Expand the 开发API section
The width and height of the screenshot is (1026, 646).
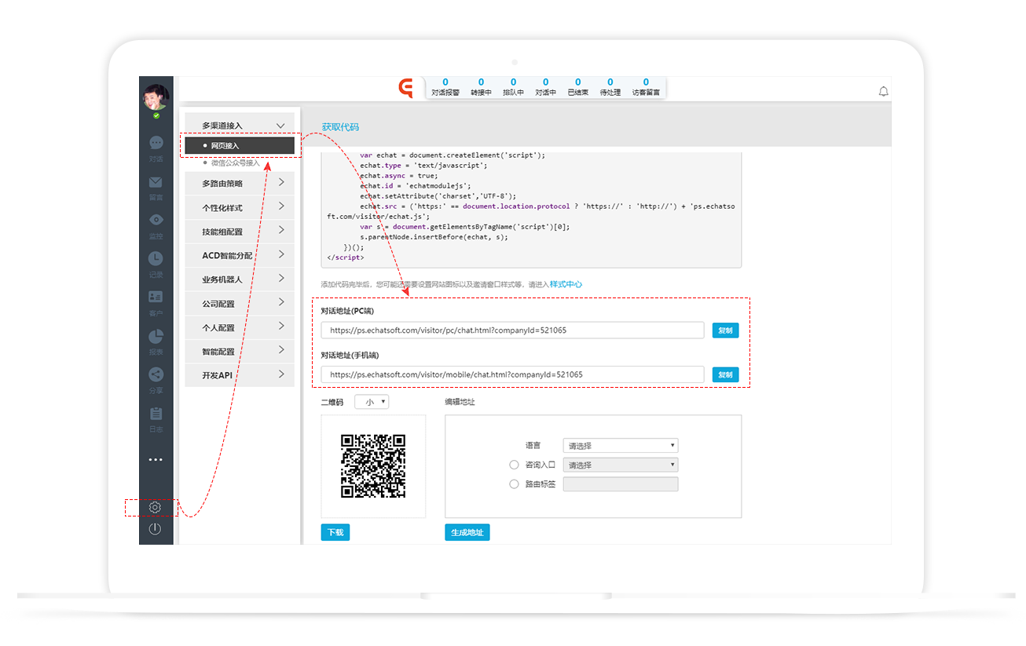[x=238, y=375]
